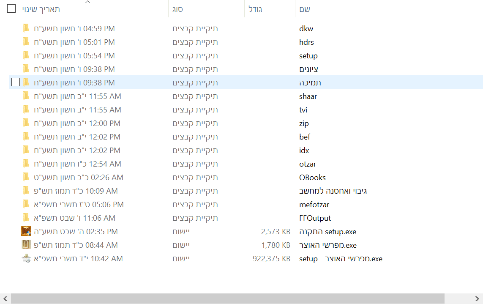The width and height of the screenshot is (483, 304).
Task: Click the יישום type of התקנה setup.exe
Action: [181, 232]
